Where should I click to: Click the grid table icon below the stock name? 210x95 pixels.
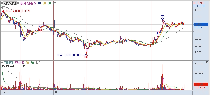tap(3, 7)
